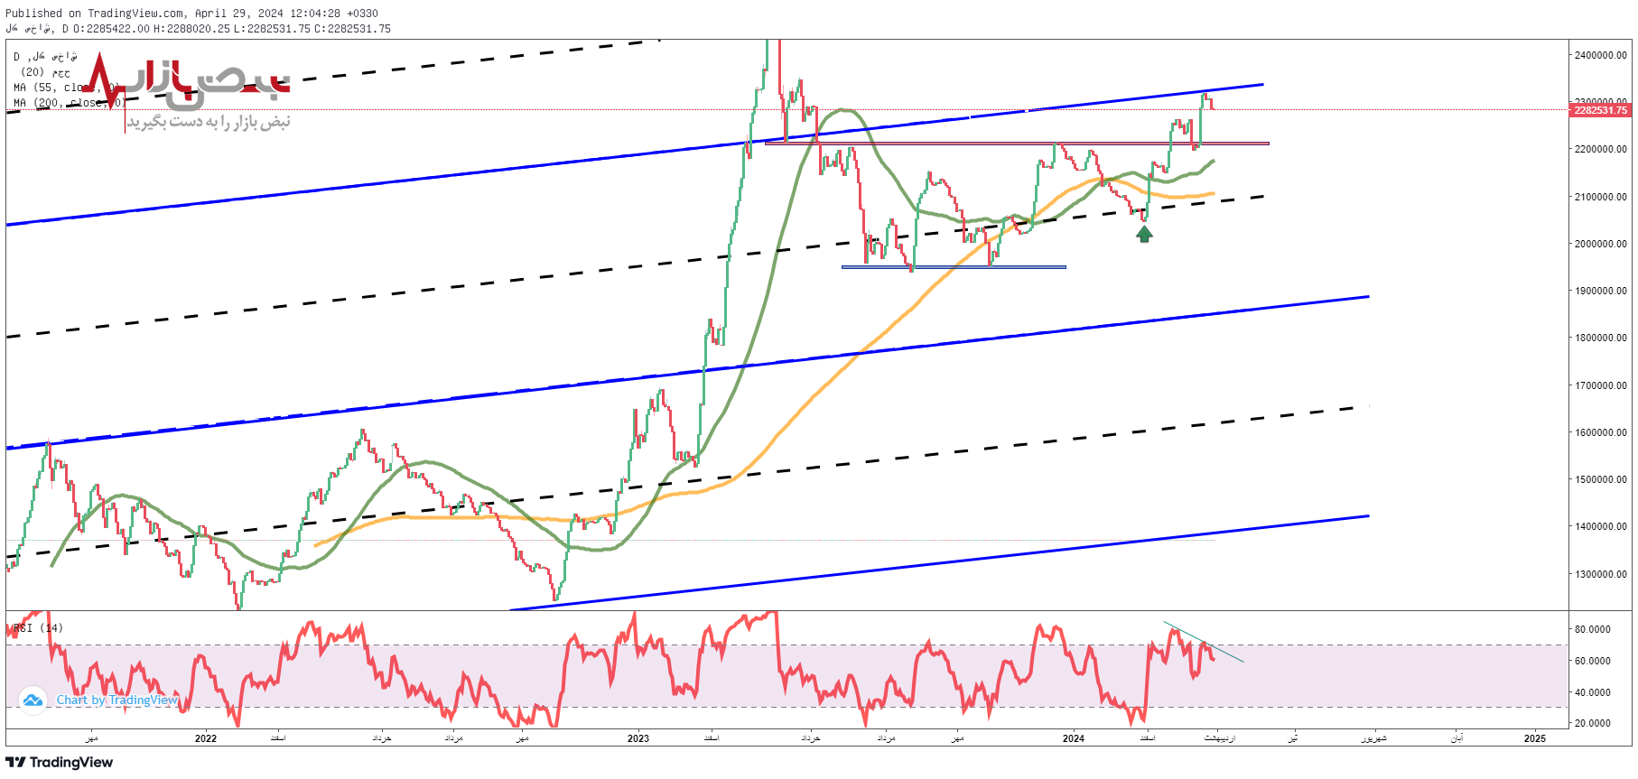Click the OHLC values line under the header
The height and width of the screenshot is (779, 1638).
coord(199,29)
